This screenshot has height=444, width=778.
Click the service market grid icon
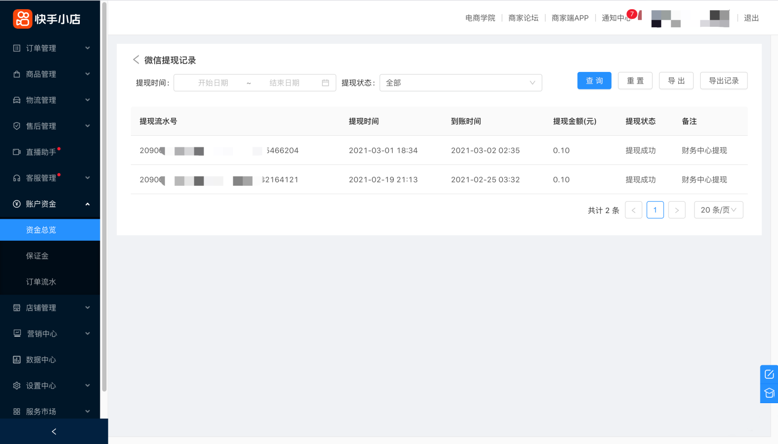[17, 412]
